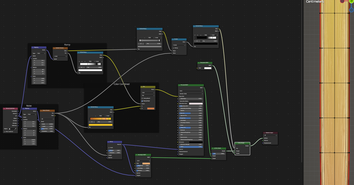Click the Alpha value field in Principled BSDF
The height and width of the screenshot is (185, 354).
coord(191,147)
